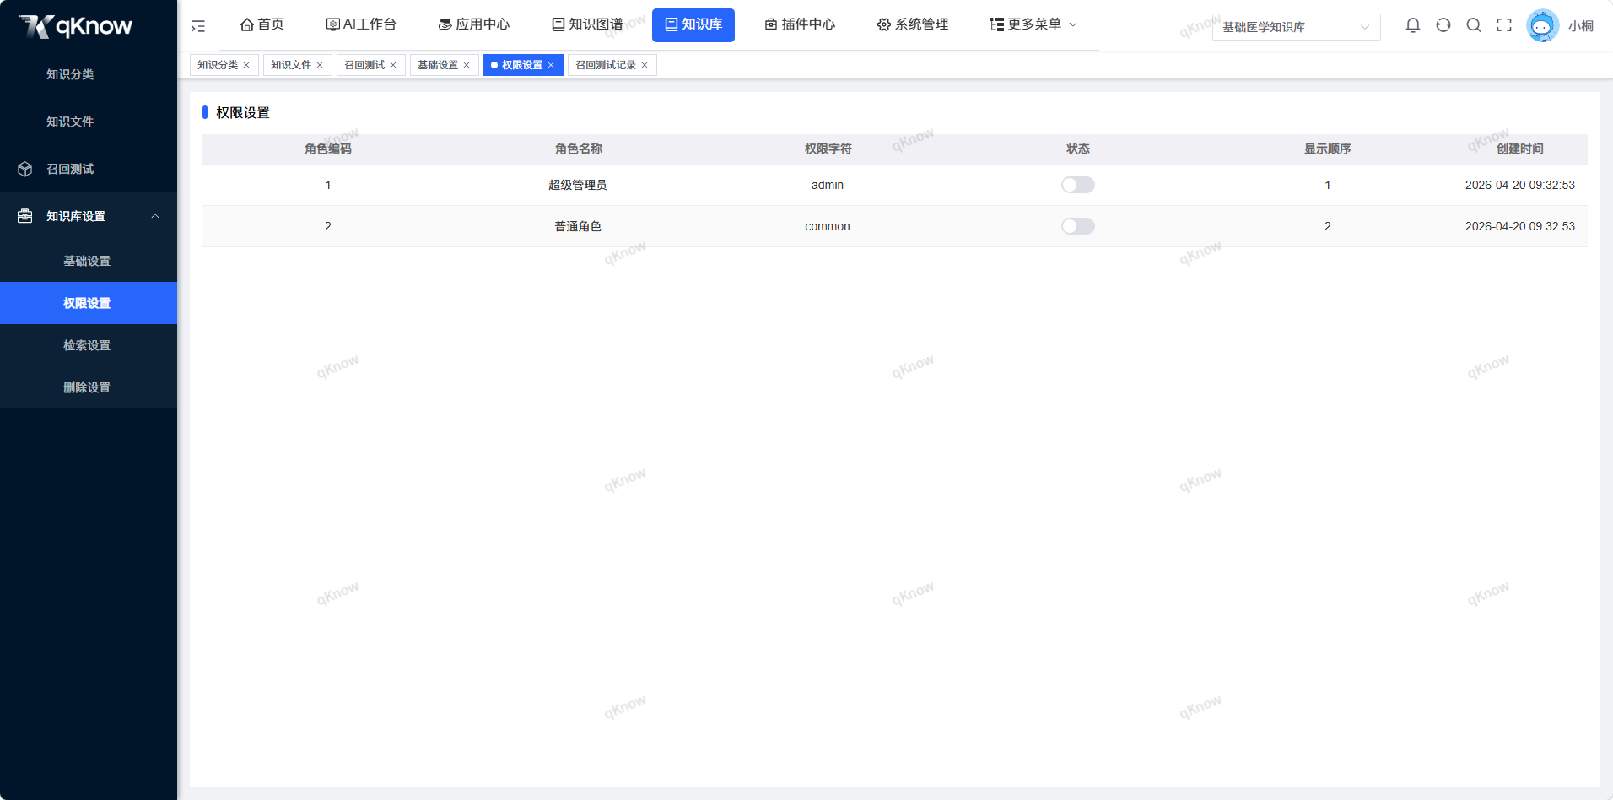Click 显示顺序 column header
The width and height of the screenshot is (1613, 800).
coord(1327,149)
